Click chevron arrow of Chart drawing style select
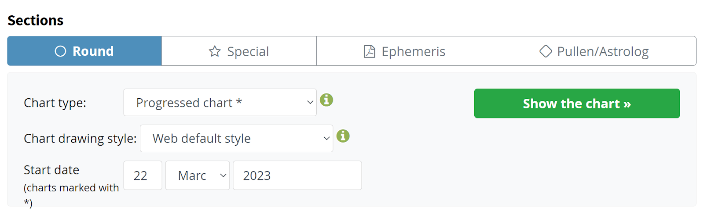Screen dimensions: 704x215 (x=326, y=139)
